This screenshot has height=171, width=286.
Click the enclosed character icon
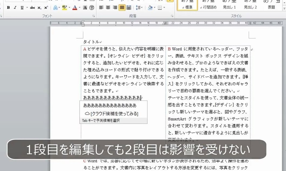[92, 8]
